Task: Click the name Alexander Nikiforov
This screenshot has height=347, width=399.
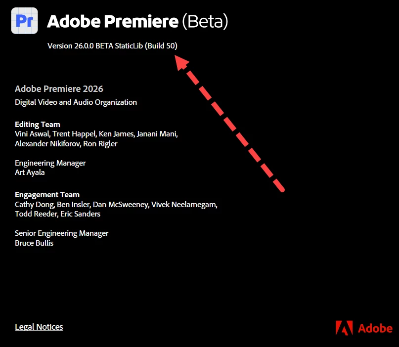Action: (47, 144)
